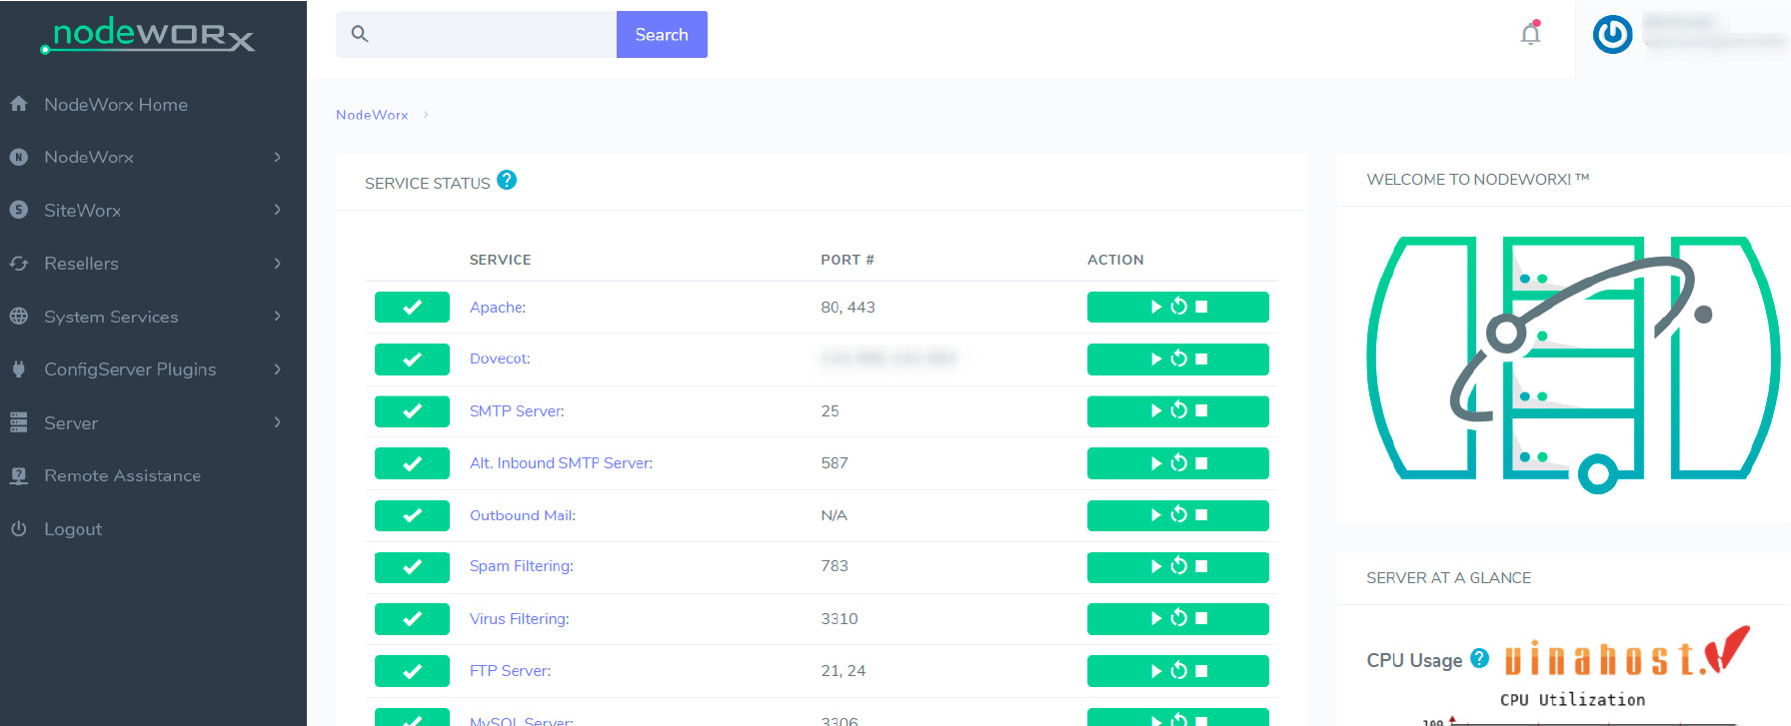
Task: Open the notifications bell
Action: (x=1530, y=33)
